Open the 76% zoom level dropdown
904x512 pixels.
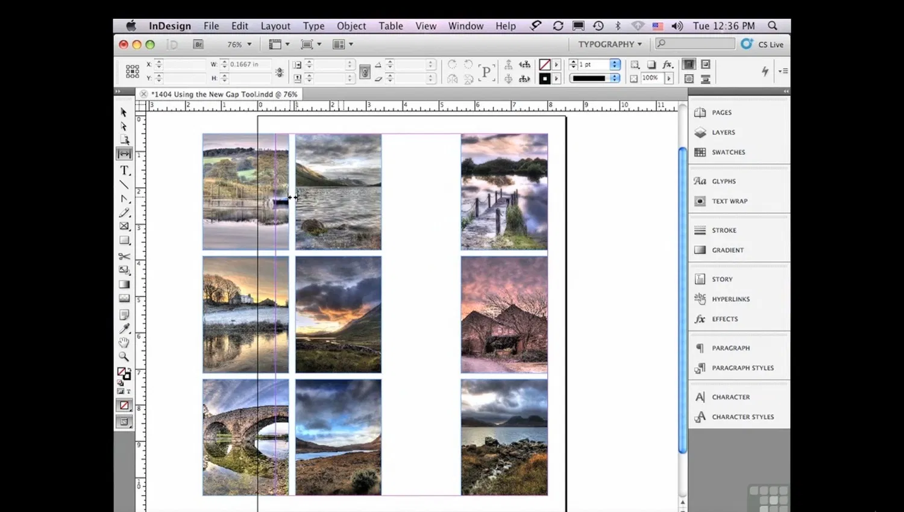click(239, 45)
